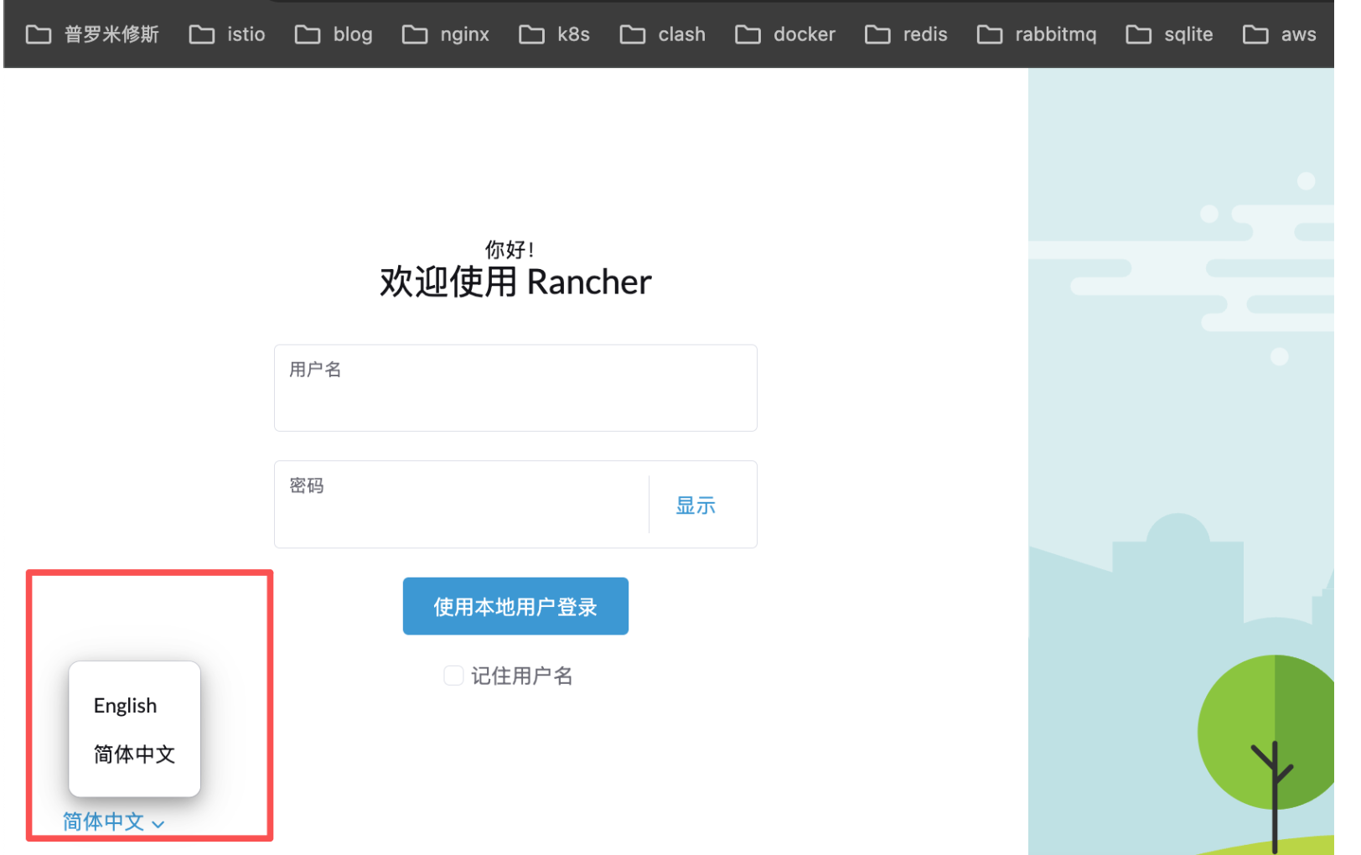Viewport: 1361px width, 855px height.
Task: Open the istio bookmark folder
Action: (x=227, y=34)
